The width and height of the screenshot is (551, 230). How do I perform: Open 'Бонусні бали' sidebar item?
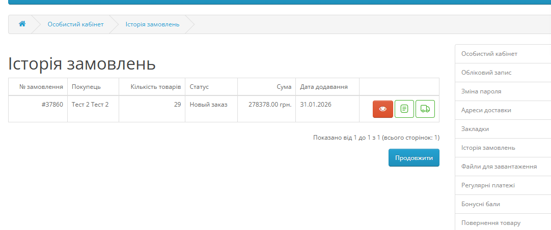click(x=503, y=204)
